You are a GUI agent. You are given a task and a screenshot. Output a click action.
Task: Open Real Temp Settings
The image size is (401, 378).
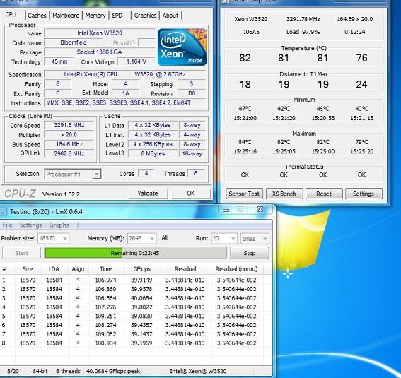364,194
